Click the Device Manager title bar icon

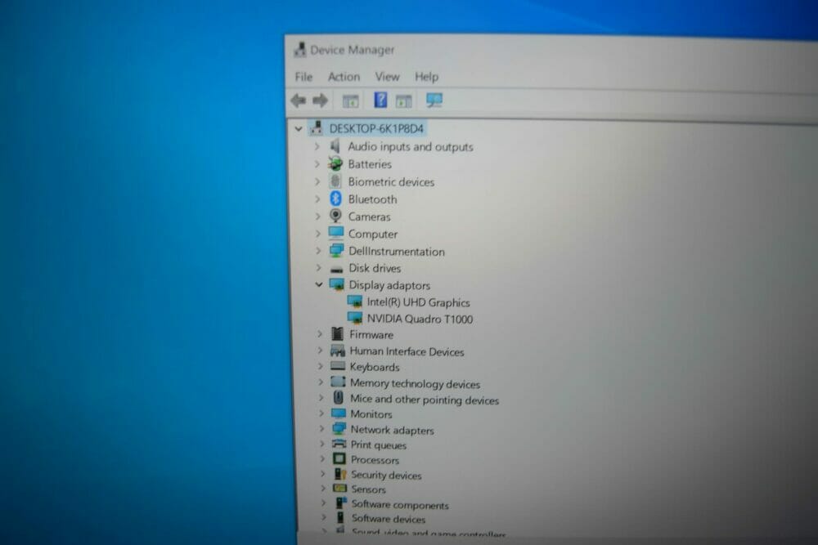pos(299,50)
